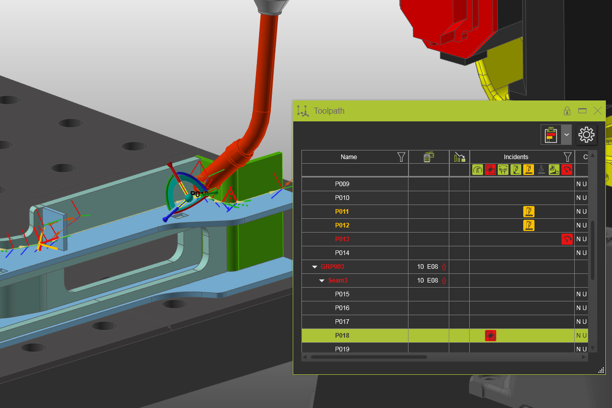Screen dimensions: 612x408
Task: Toggle the grayed-out joystick incident filter
Action: [x=542, y=170]
